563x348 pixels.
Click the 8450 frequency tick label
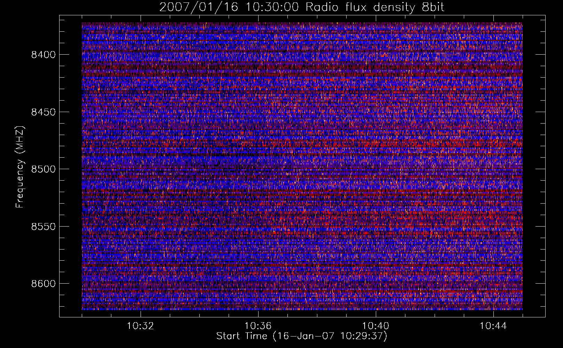click(x=43, y=112)
